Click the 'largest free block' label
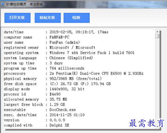This screenshot has width=167, height=133. pyautogui.click(x=23, y=105)
